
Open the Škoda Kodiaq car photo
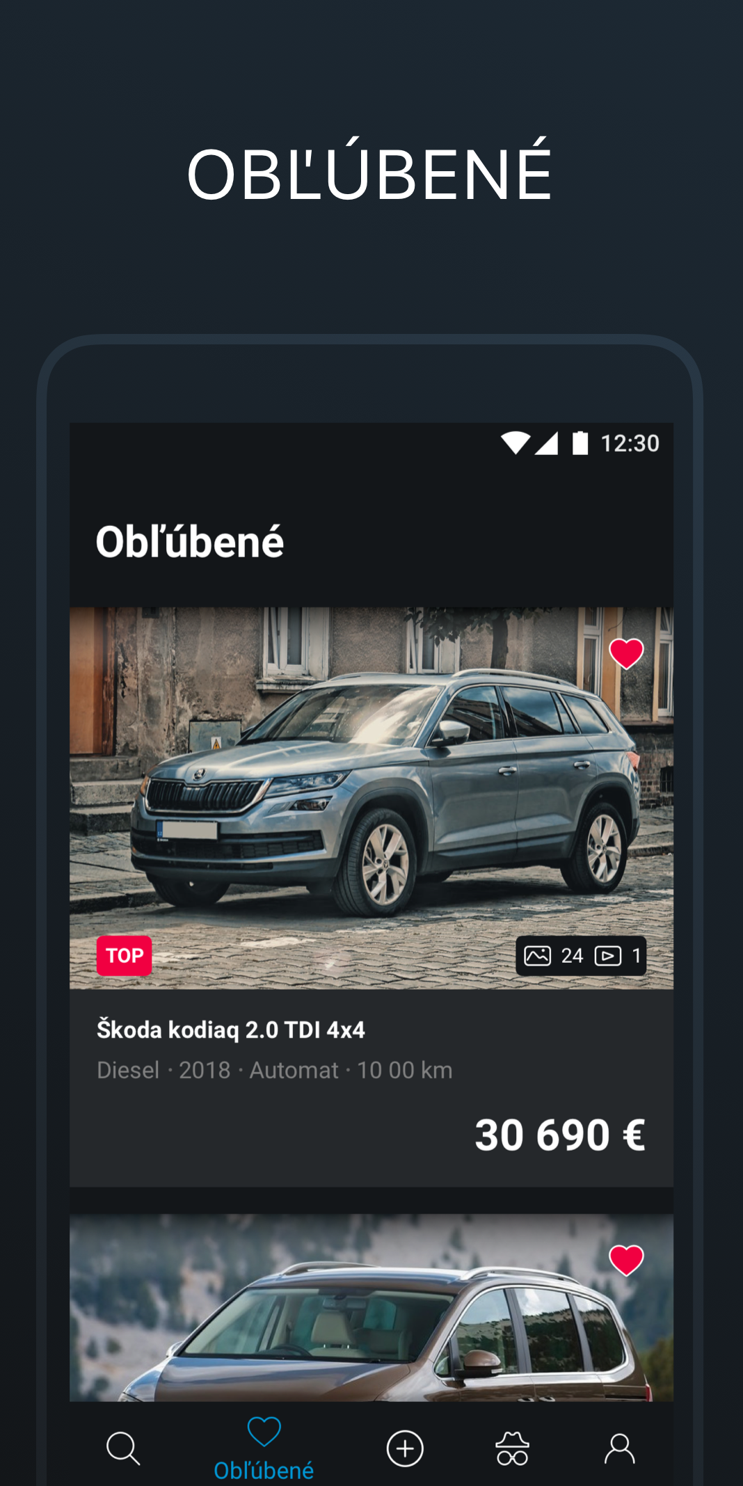point(371,798)
